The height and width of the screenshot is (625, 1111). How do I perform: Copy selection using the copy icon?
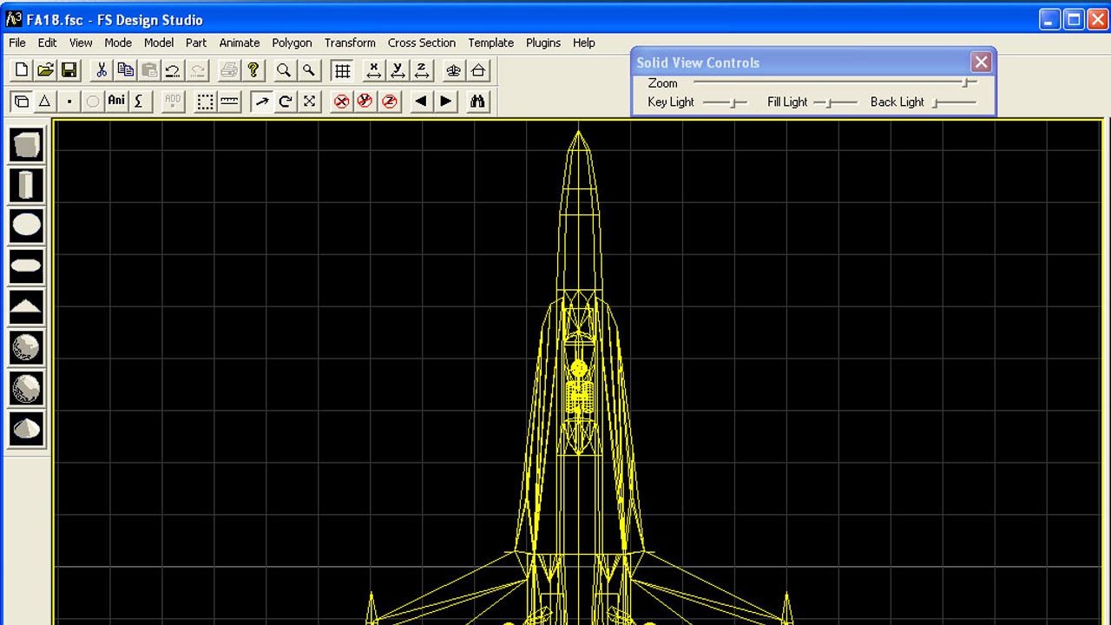coord(126,70)
